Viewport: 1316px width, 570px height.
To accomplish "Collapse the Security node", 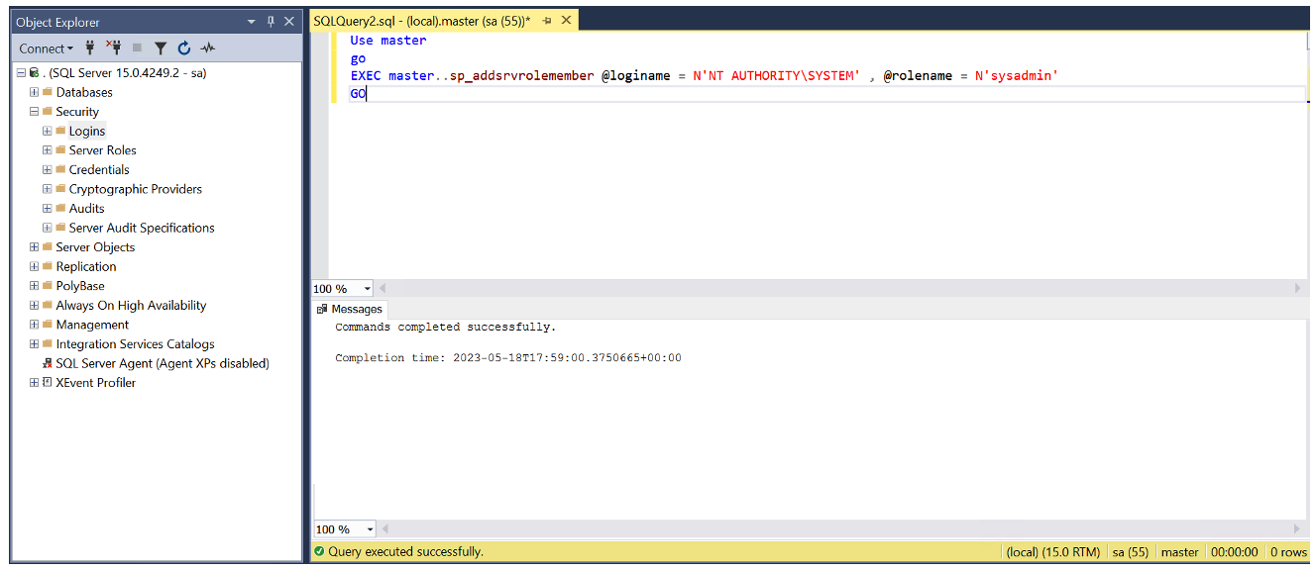I will pyautogui.click(x=34, y=112).
